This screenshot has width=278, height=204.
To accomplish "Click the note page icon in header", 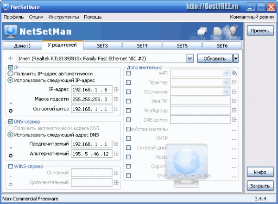I will 217,31.
